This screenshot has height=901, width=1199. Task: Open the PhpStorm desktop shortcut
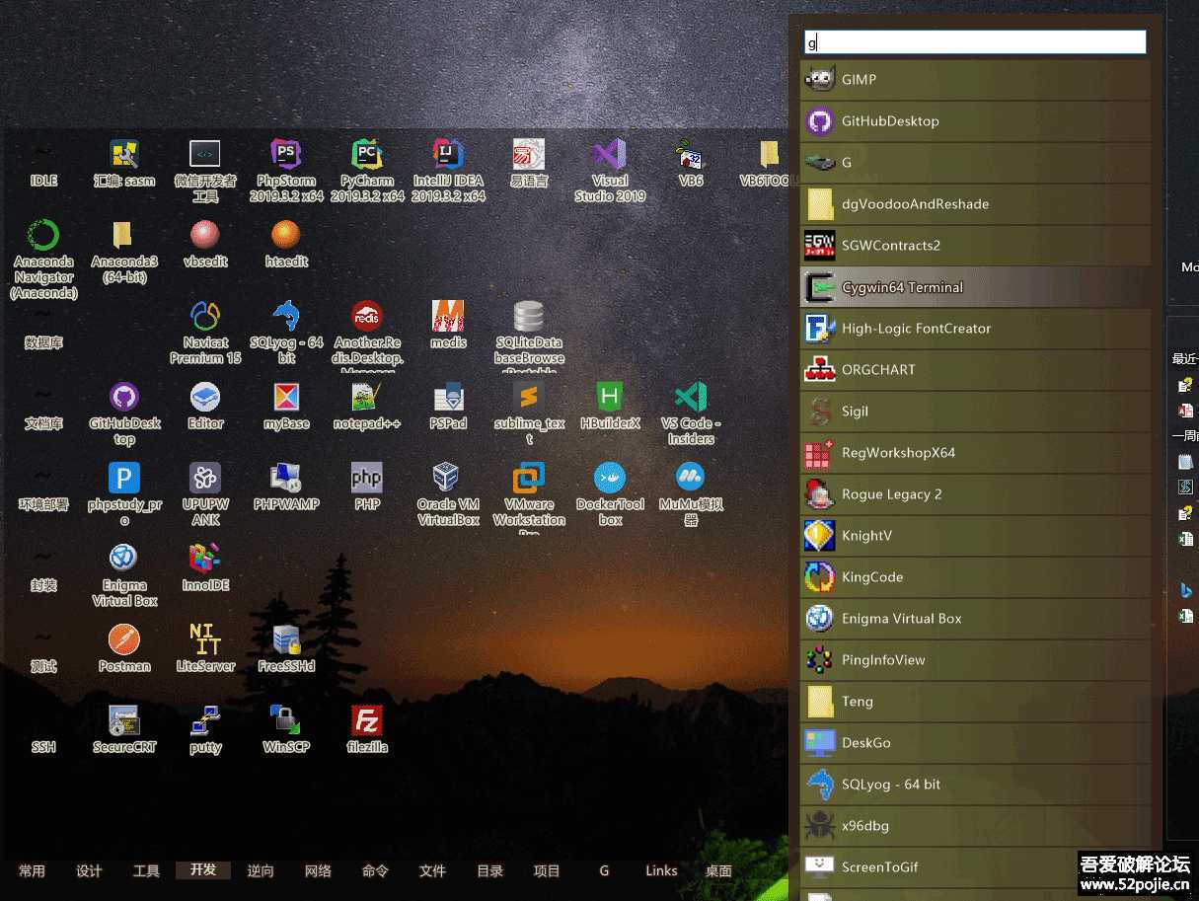coord(286,156)
